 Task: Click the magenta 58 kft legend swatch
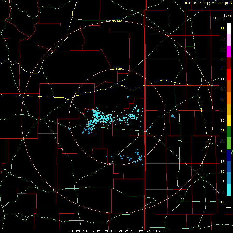(x=229, y=52)
